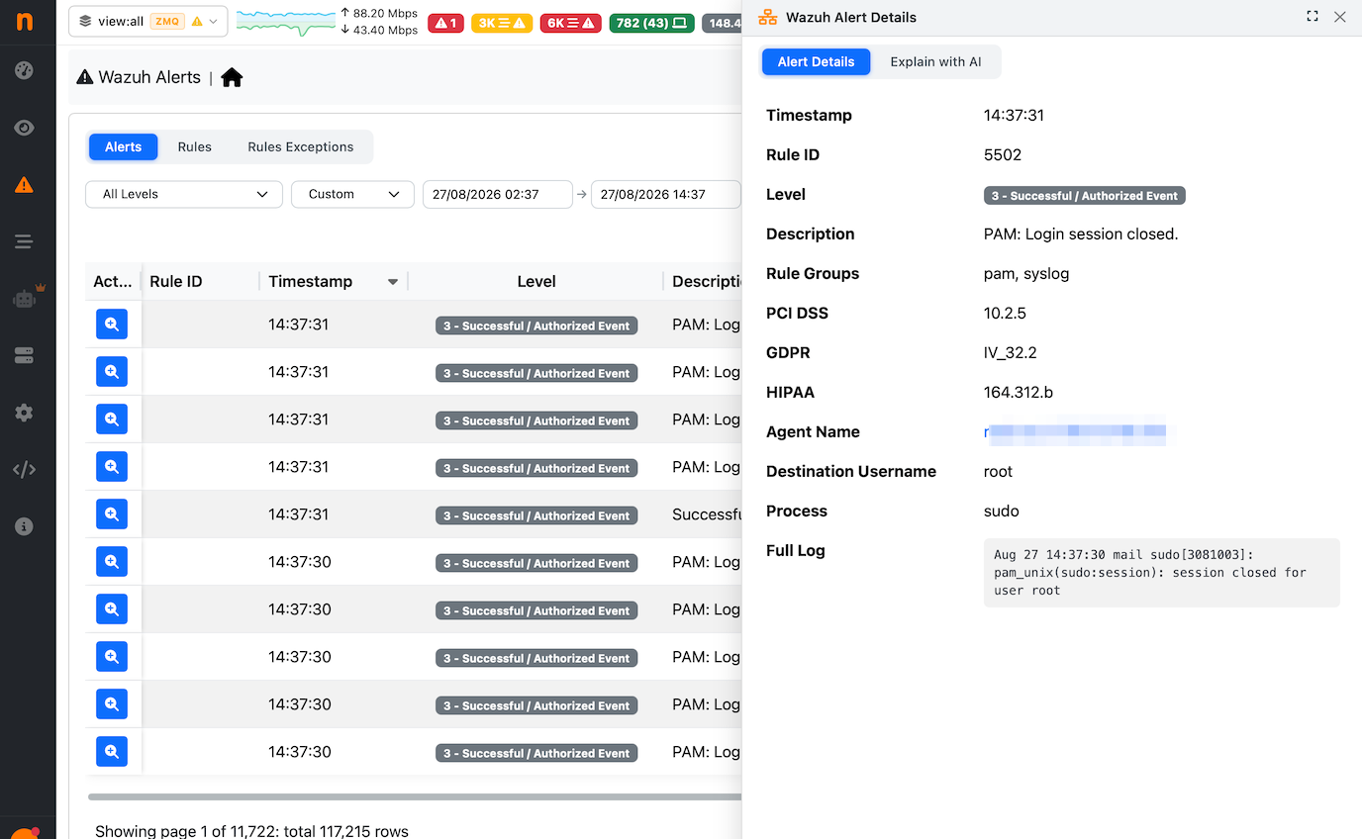Switch to the Rules tab
Screen dimensions: 1362x839
pos(195,146)
